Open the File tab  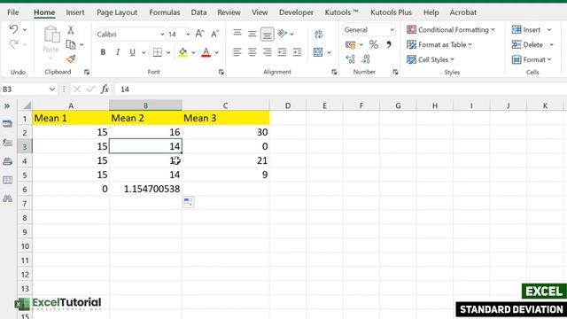click(12, 12)
